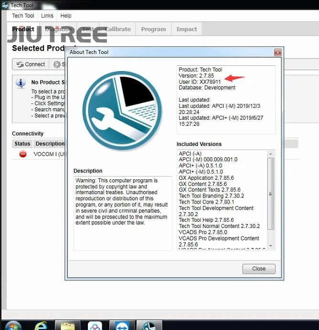Click the Tech Tool logo image
The height and width of the screenshot is (330, 319).
click(122, 110)
